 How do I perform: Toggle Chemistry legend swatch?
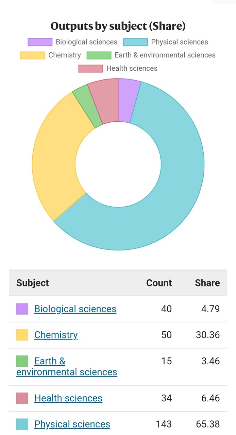(33, 55)
